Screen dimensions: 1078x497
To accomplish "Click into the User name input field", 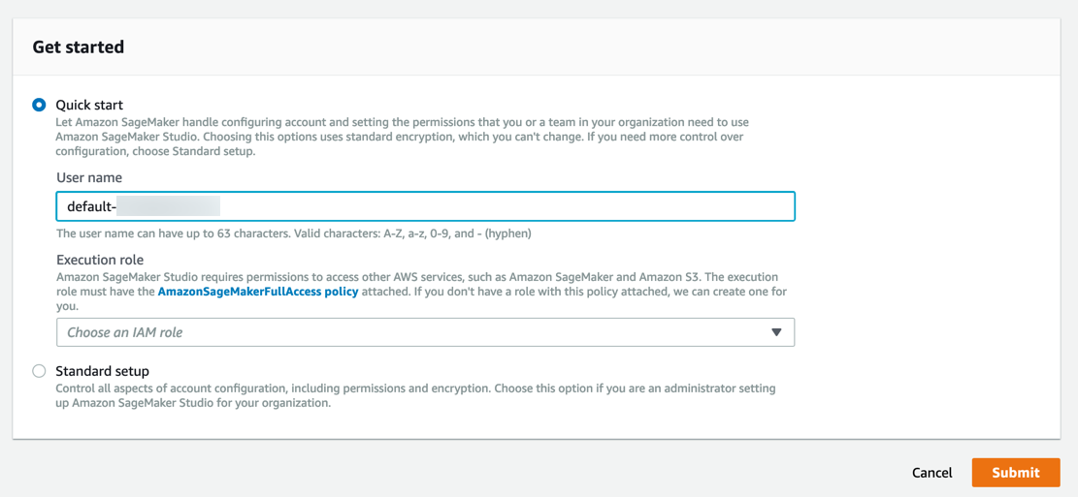I will 426,206.
